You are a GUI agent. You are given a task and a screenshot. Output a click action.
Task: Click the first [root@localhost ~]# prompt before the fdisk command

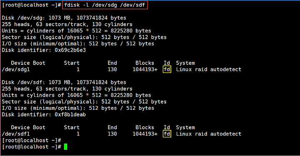[32, 5]
